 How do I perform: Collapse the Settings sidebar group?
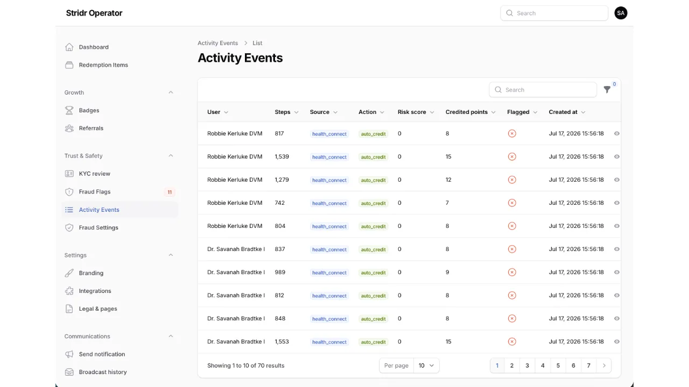(x=171, y=255)
